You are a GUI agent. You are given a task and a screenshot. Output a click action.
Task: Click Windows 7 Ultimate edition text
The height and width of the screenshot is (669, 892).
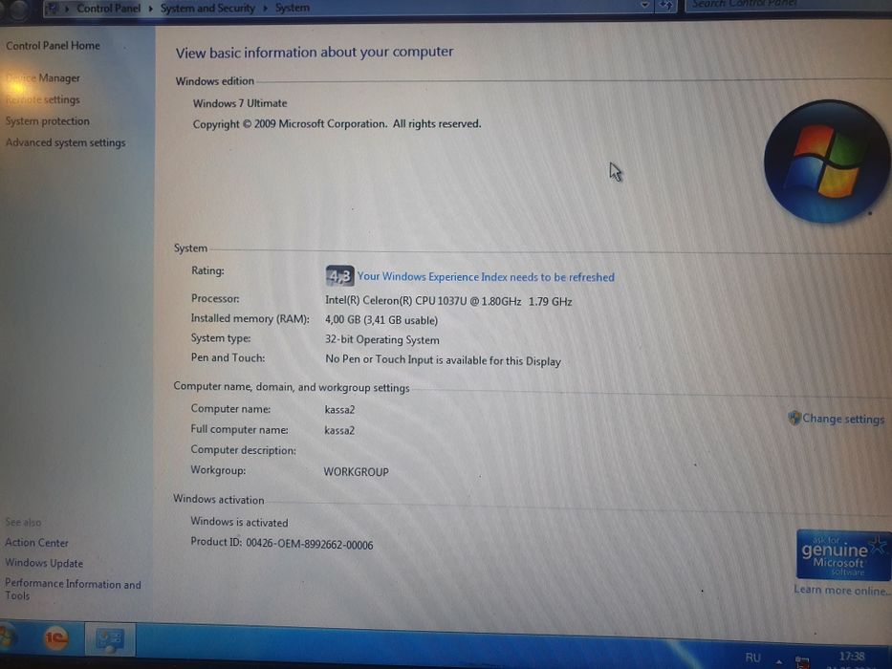point(240,103)
